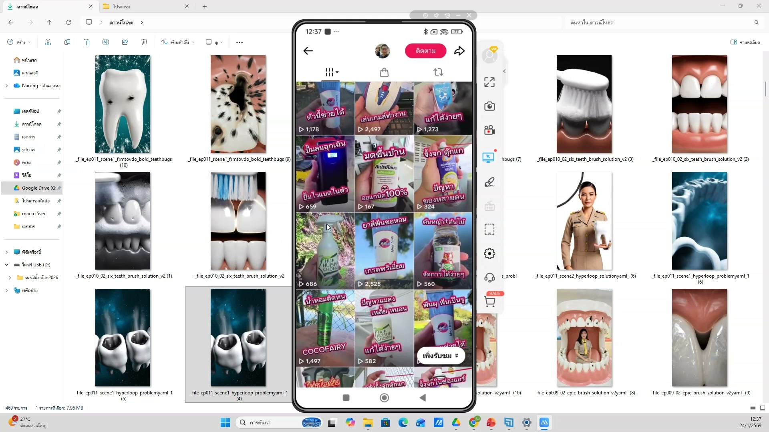This screenshot has width=769, height=432.
Task: Capture a phone screenshot with the camera icon
Action: 489,106
